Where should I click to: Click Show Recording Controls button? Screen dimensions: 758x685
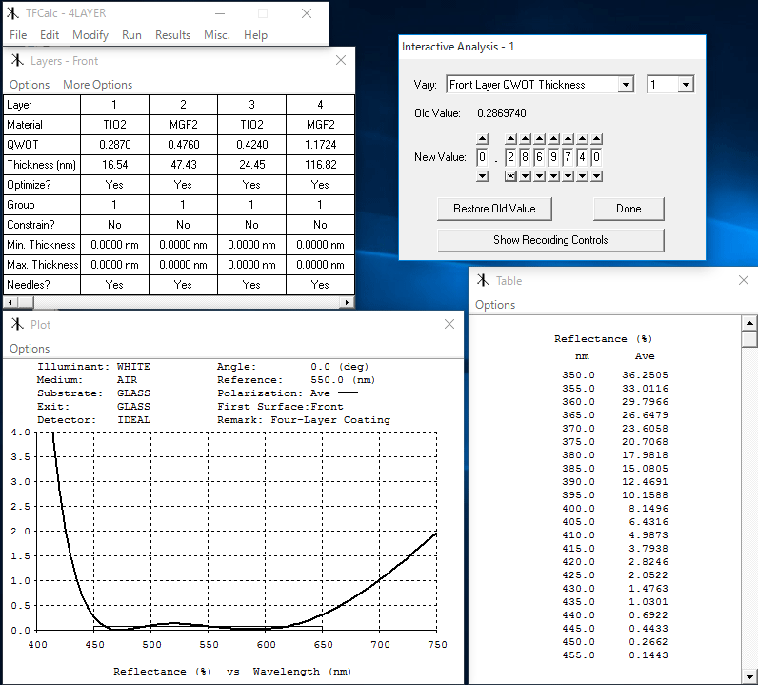point(549,240)
